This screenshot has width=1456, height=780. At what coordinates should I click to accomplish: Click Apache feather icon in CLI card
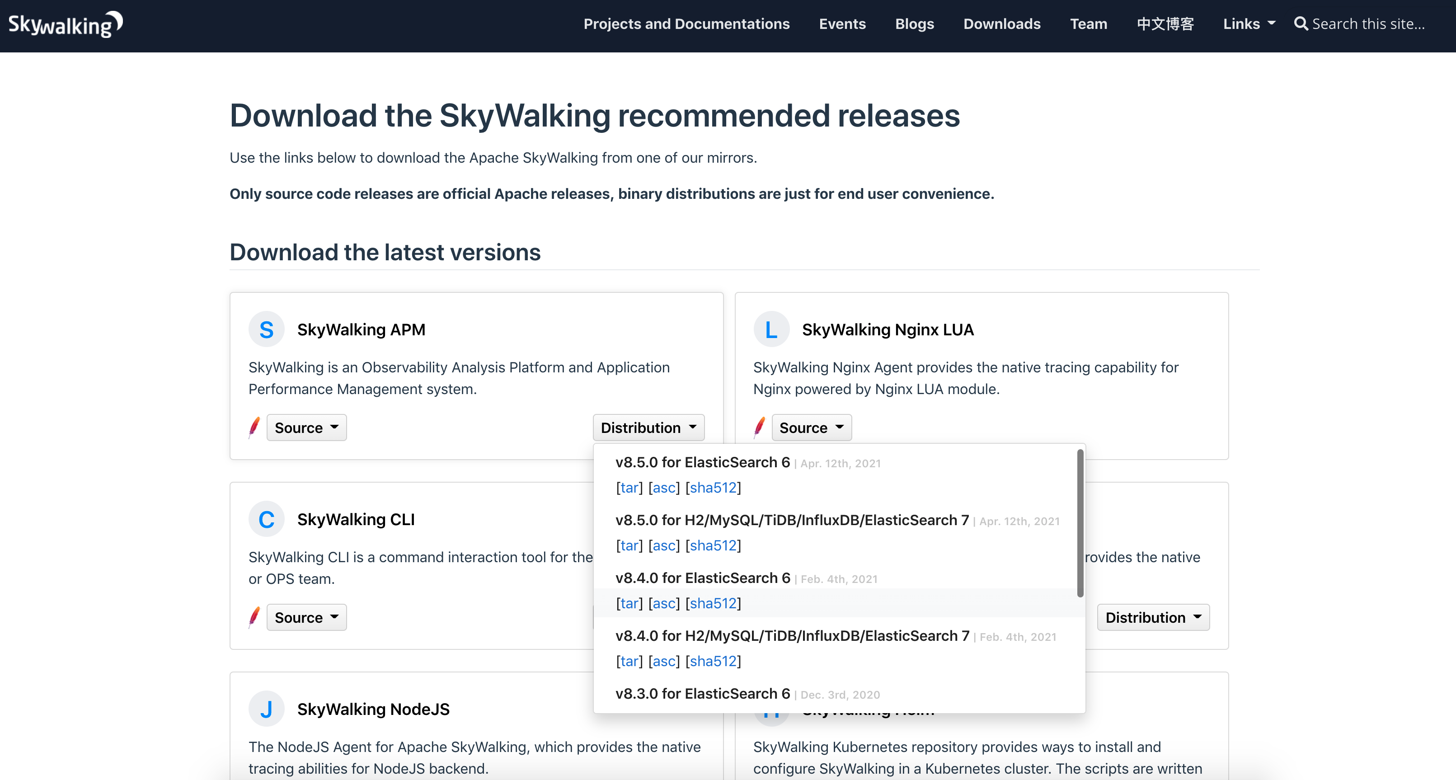coord(254,617)
